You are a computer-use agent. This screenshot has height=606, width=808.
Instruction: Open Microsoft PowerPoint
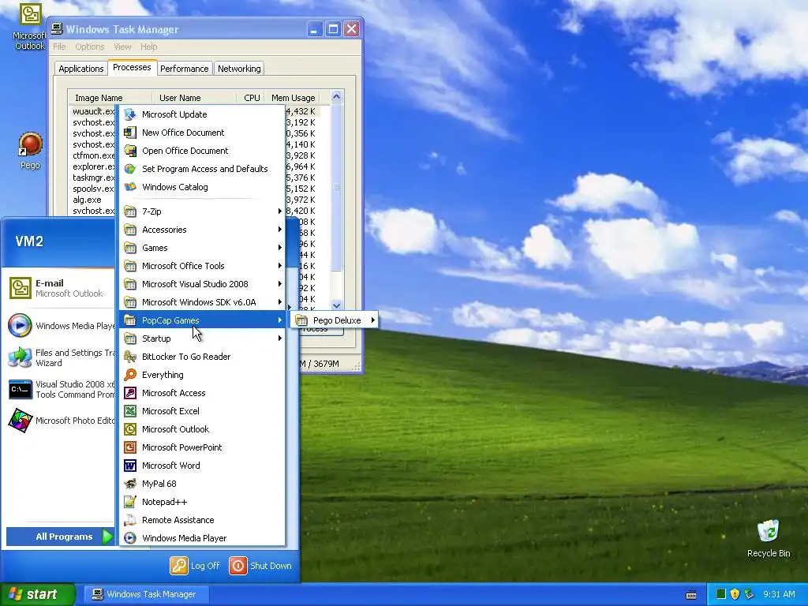coord(202,447)
